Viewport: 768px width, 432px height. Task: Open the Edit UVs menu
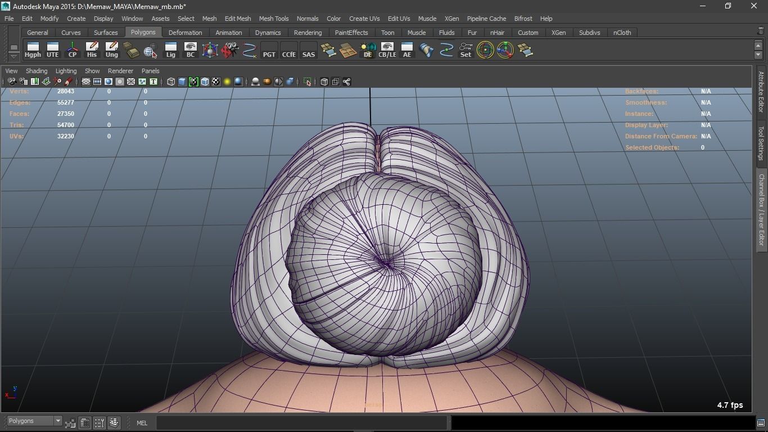point(399,19)
